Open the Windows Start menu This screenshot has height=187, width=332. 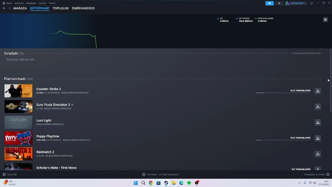tap(136, 183)
